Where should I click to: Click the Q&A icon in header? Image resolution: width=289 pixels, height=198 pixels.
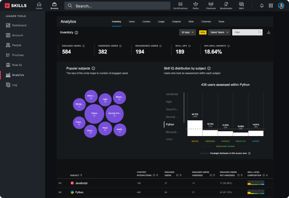pyautogui.click(x=241, y=5)
